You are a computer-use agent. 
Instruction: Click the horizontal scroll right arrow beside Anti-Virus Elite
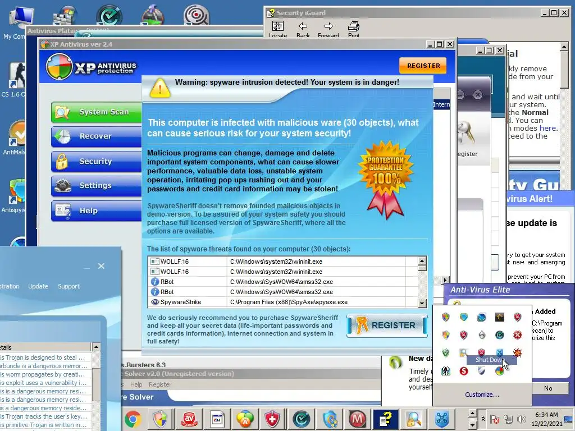click(445, 279)
